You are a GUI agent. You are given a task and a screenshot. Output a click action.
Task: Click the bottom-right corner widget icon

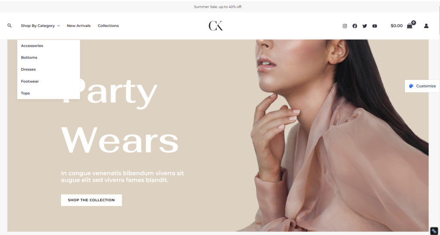coord(434,231)
